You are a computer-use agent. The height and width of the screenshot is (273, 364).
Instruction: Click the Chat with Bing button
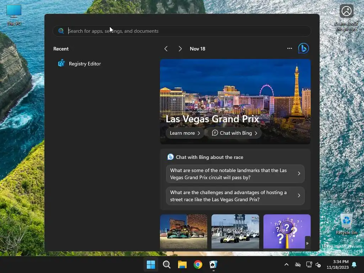(x=235, y=133)
